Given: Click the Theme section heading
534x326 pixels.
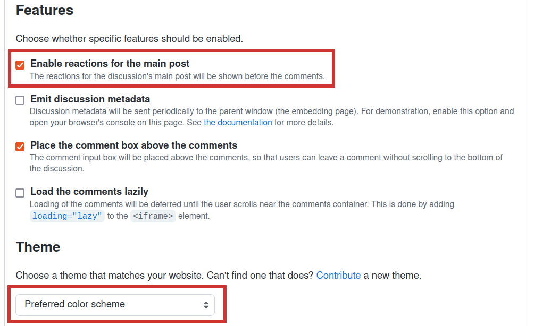Looking at the screenshot, I should (38, 247).
